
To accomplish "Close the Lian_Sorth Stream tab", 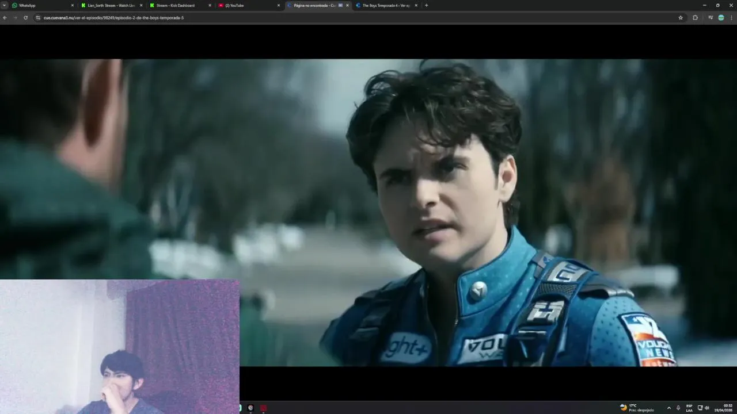I will pyautogui.click(x=141, y=5).
